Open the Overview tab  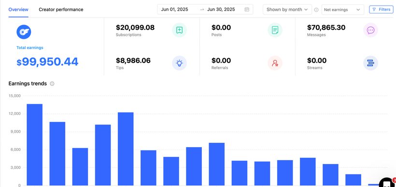click(18, 10)
